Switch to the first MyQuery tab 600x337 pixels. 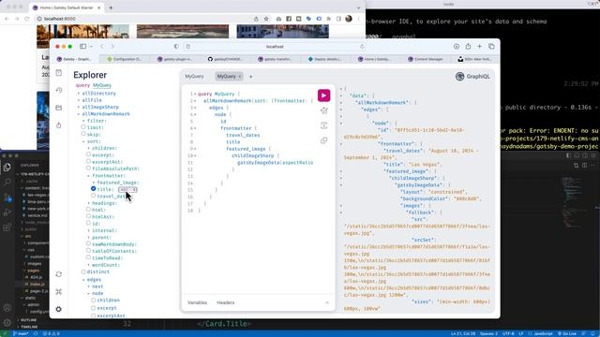point(194,77)
